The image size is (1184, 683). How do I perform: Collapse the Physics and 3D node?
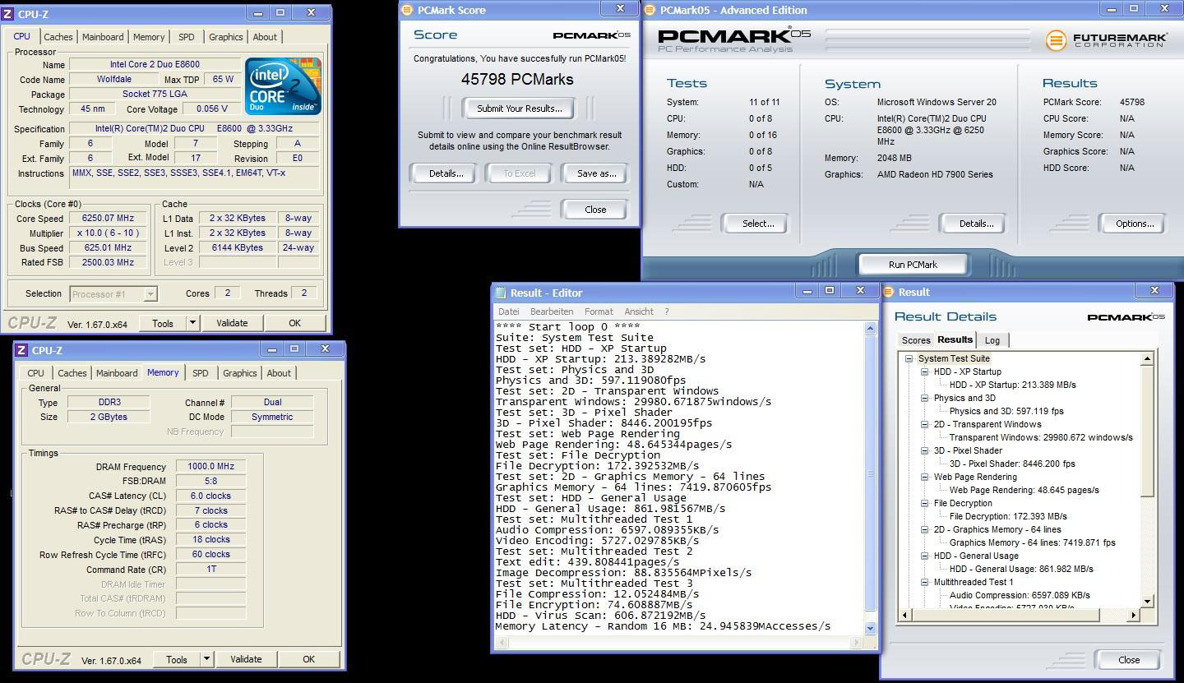[924, 398]
